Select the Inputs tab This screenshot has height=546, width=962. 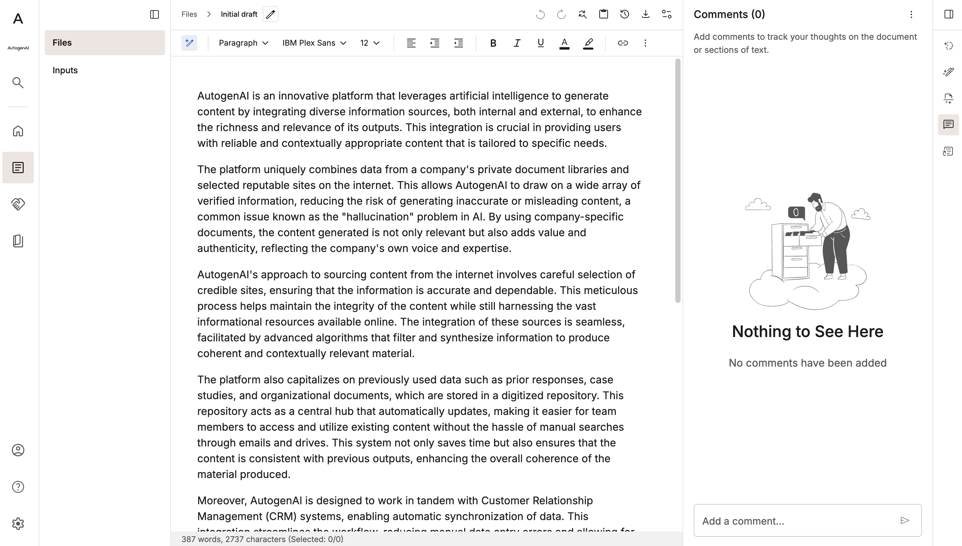(105, 70)
